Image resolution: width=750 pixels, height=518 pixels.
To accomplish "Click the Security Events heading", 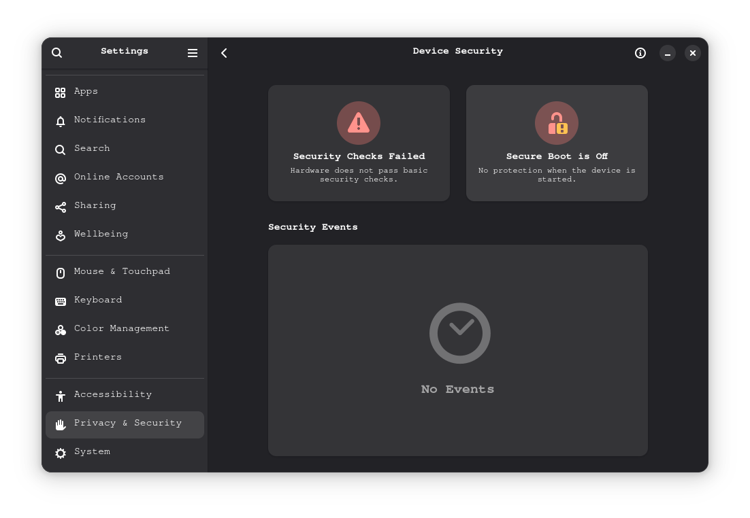I will tap(313, 227).
